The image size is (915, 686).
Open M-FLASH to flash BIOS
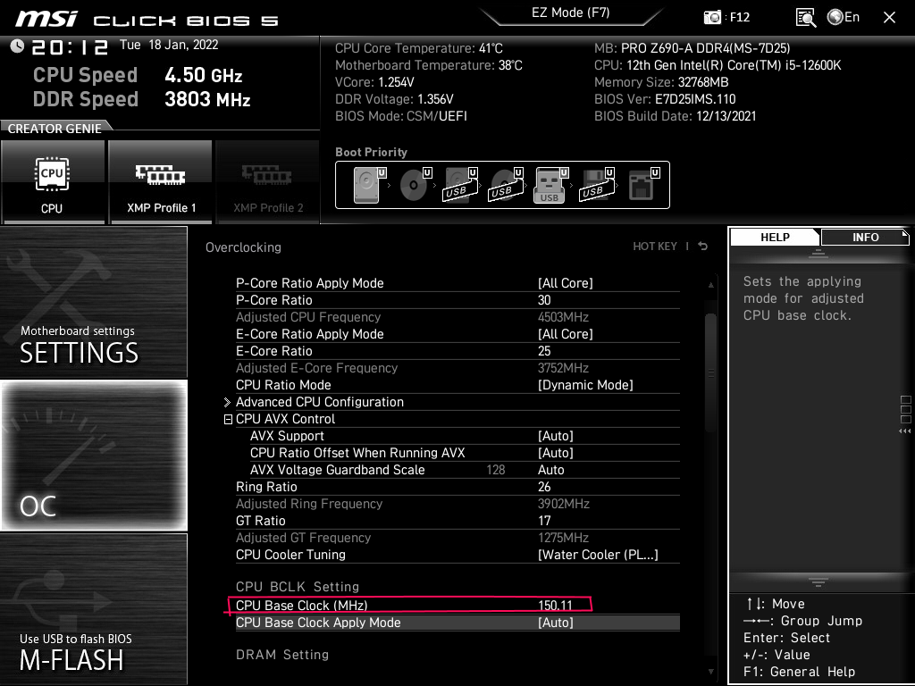pyautogui.click(x=93, y=609)
